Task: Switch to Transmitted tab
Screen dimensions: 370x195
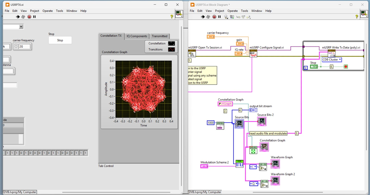Action: click(160, 36)
